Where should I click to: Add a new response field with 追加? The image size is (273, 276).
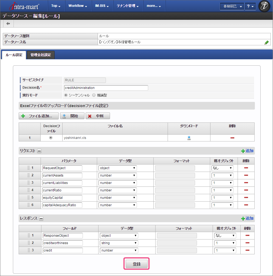pyautogui.click(x=247, y=218)
